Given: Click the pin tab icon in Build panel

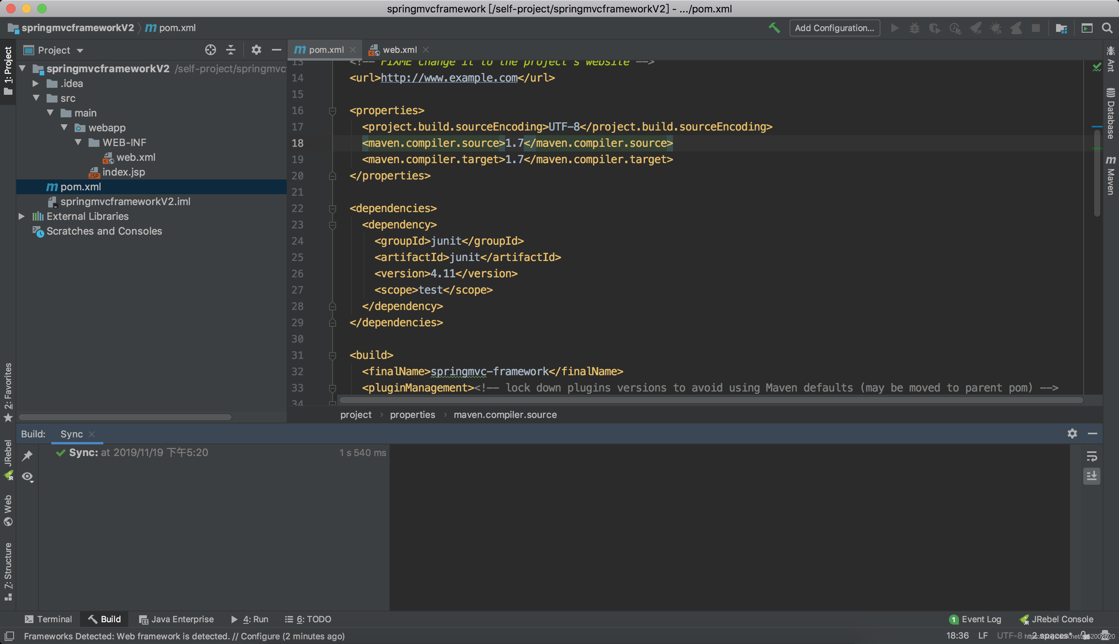Looking at the screenshot, I should pyautogui.click(x=28, y=455).
